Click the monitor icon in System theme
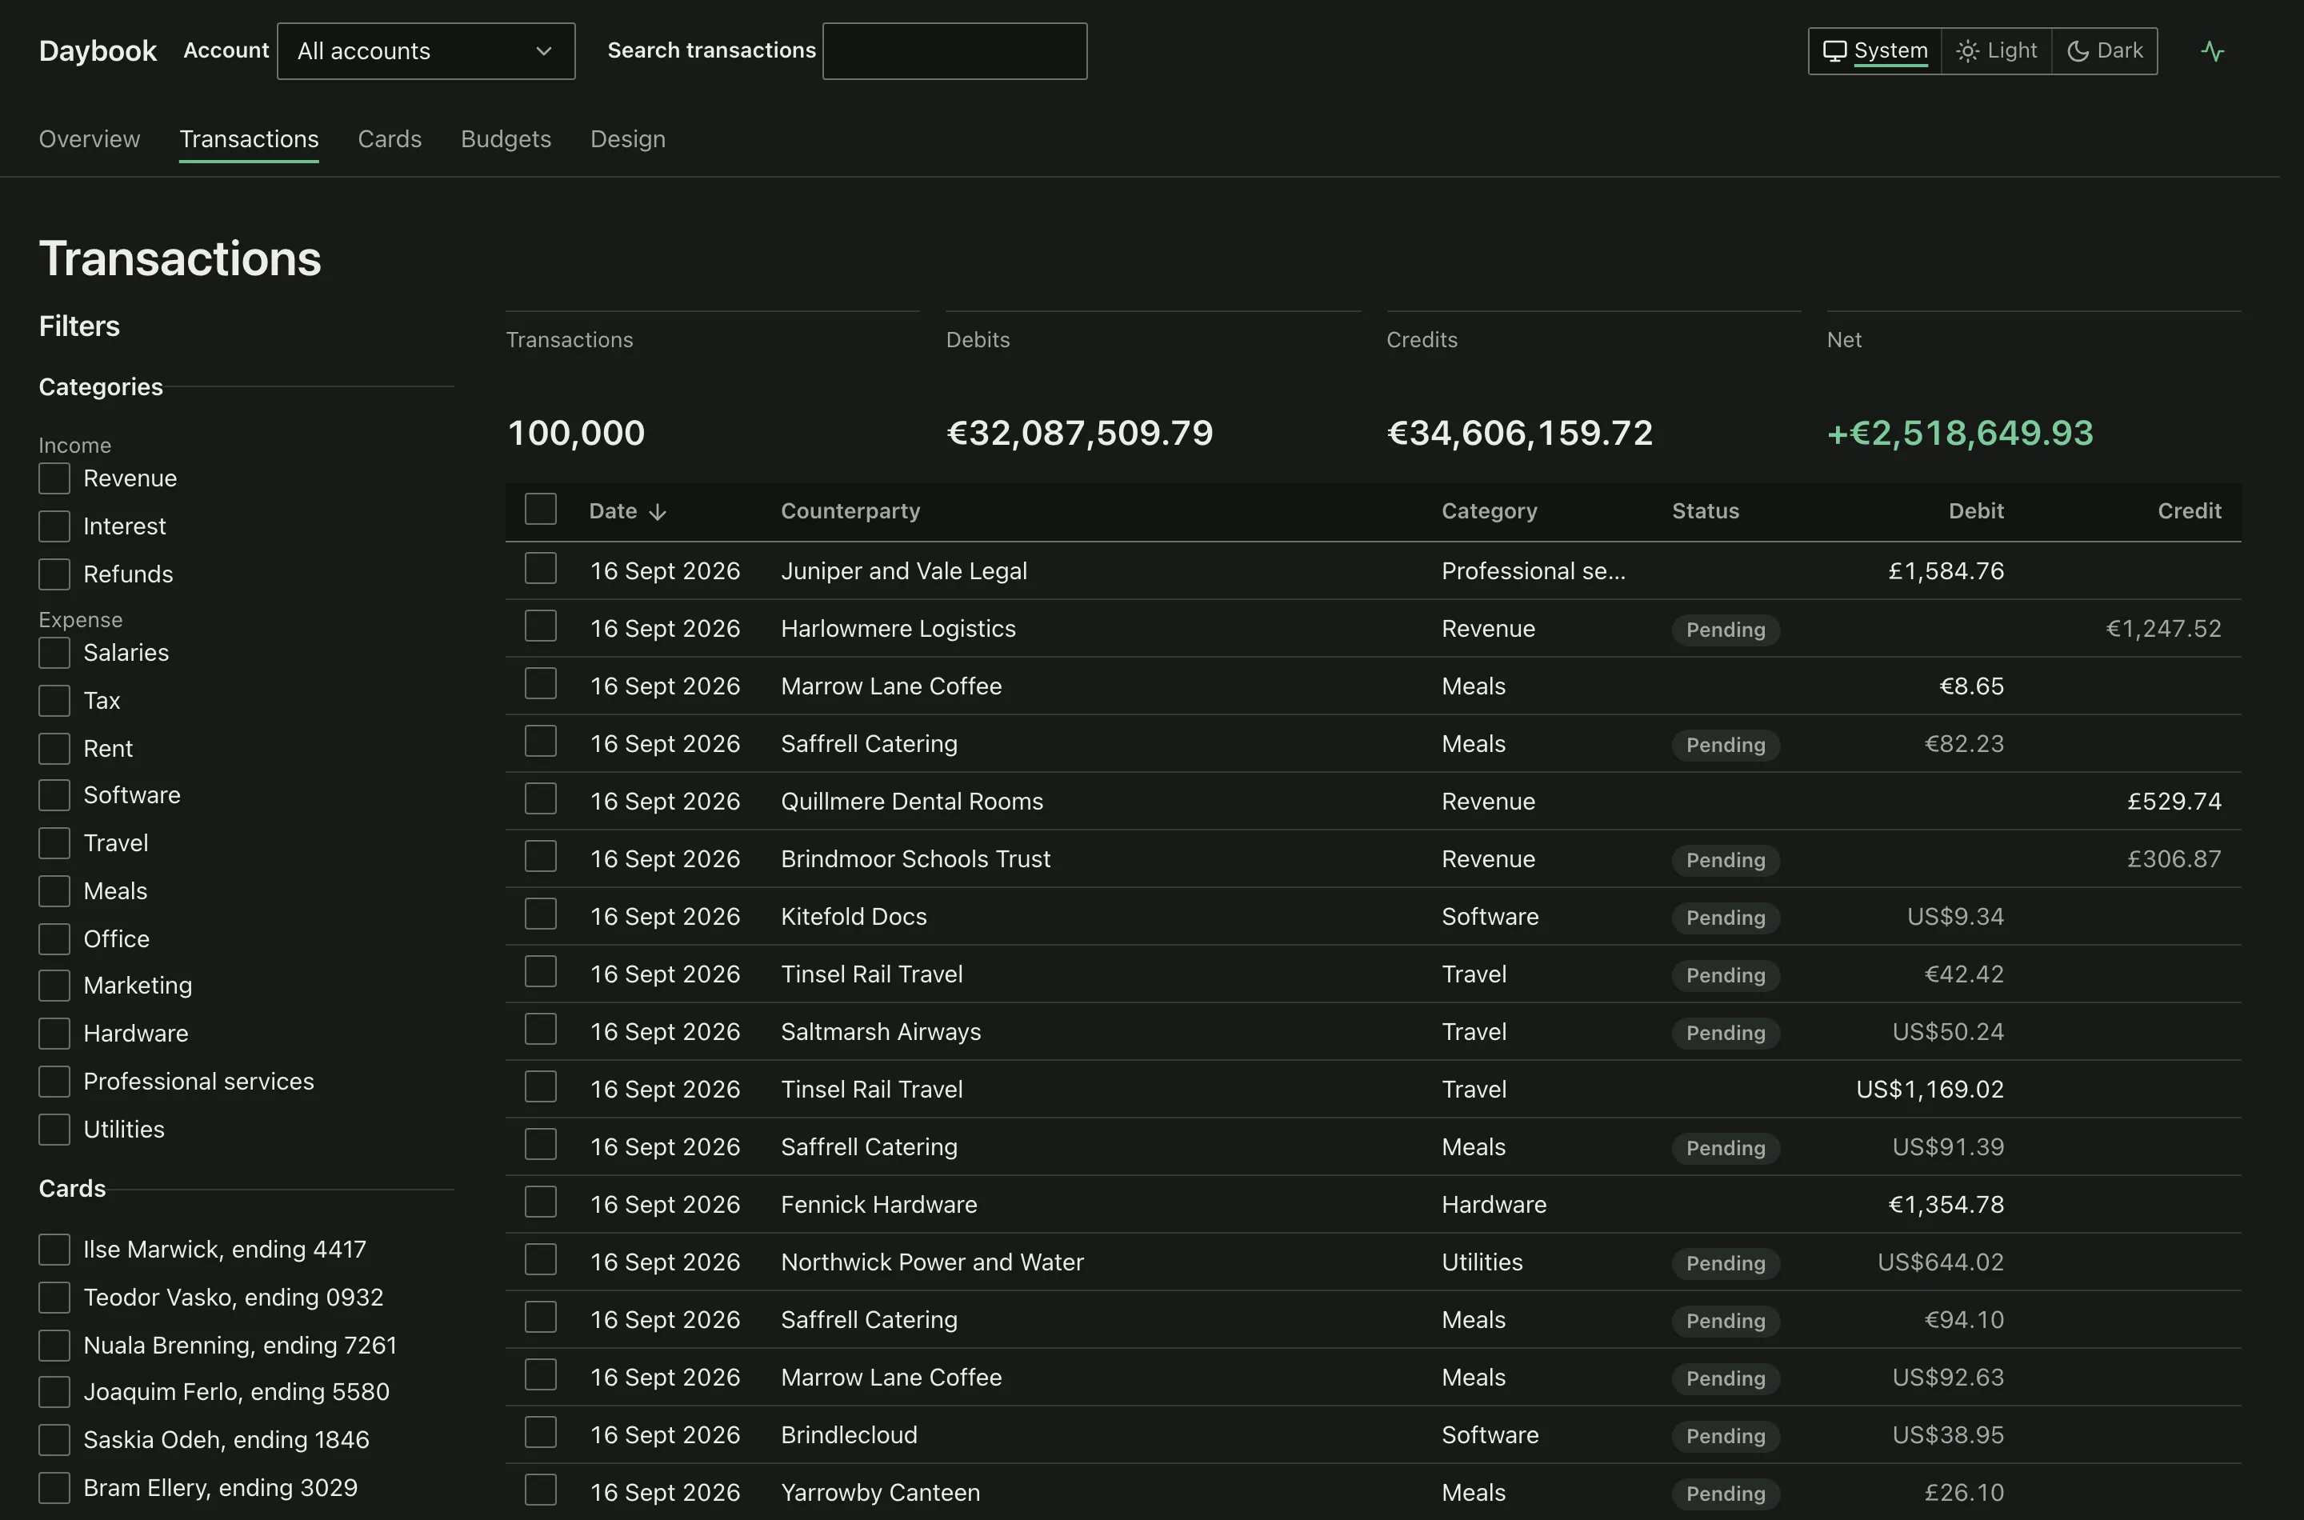The image size is (2304, 1520). click(x=1834, y=51)
